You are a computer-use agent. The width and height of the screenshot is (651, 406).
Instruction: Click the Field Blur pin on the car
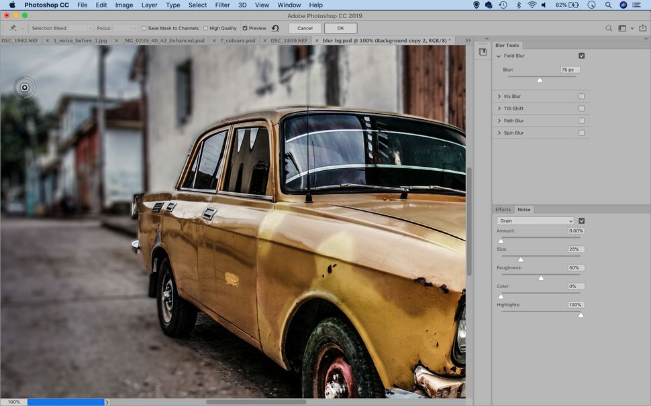(24, 87)
